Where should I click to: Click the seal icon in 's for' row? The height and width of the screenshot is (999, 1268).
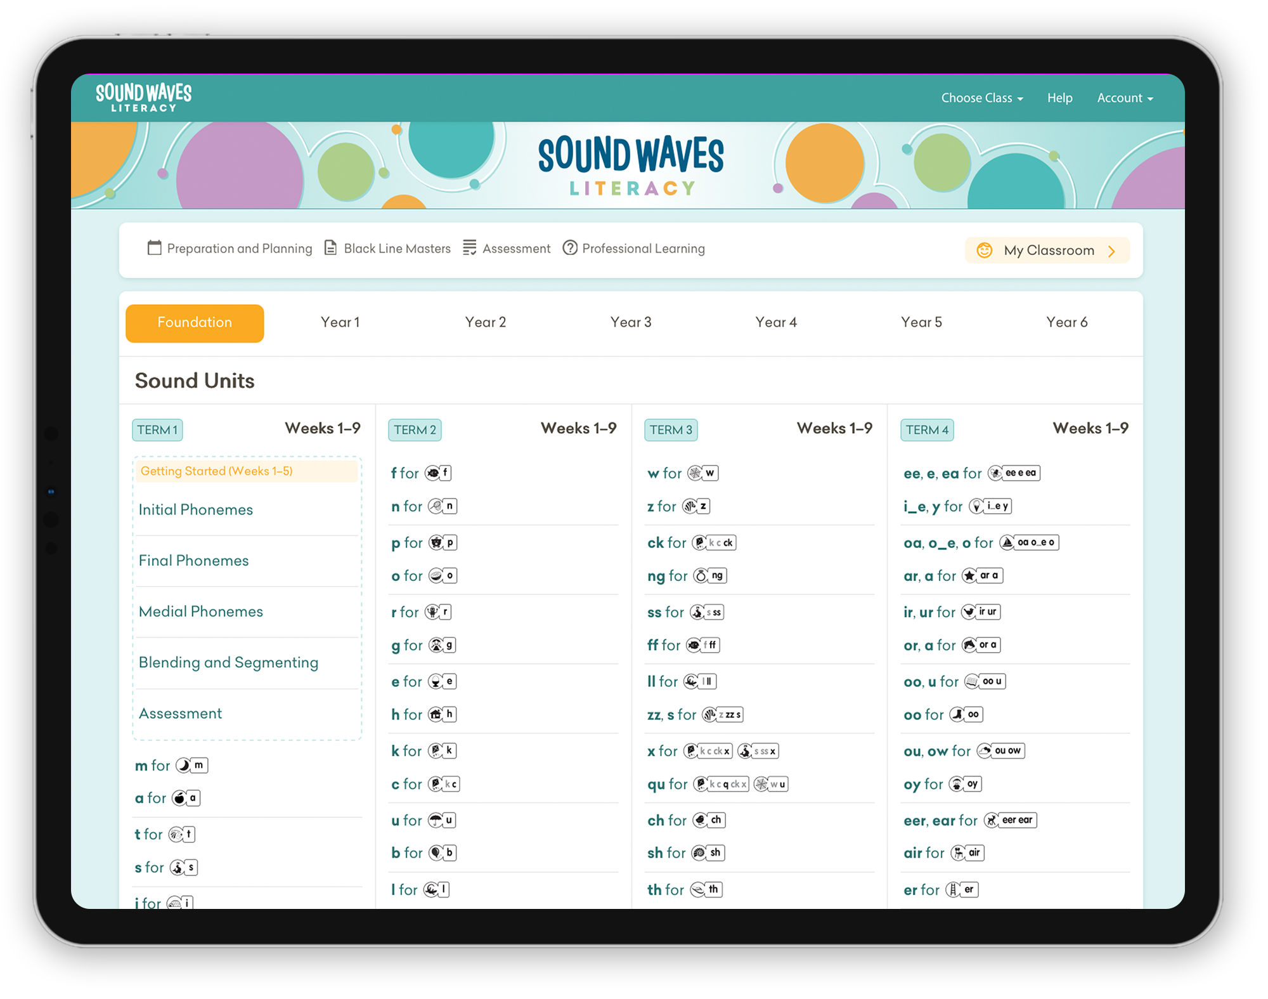(178, 867)
